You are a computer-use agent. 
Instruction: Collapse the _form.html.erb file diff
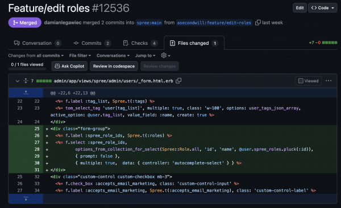pos(18,81)
